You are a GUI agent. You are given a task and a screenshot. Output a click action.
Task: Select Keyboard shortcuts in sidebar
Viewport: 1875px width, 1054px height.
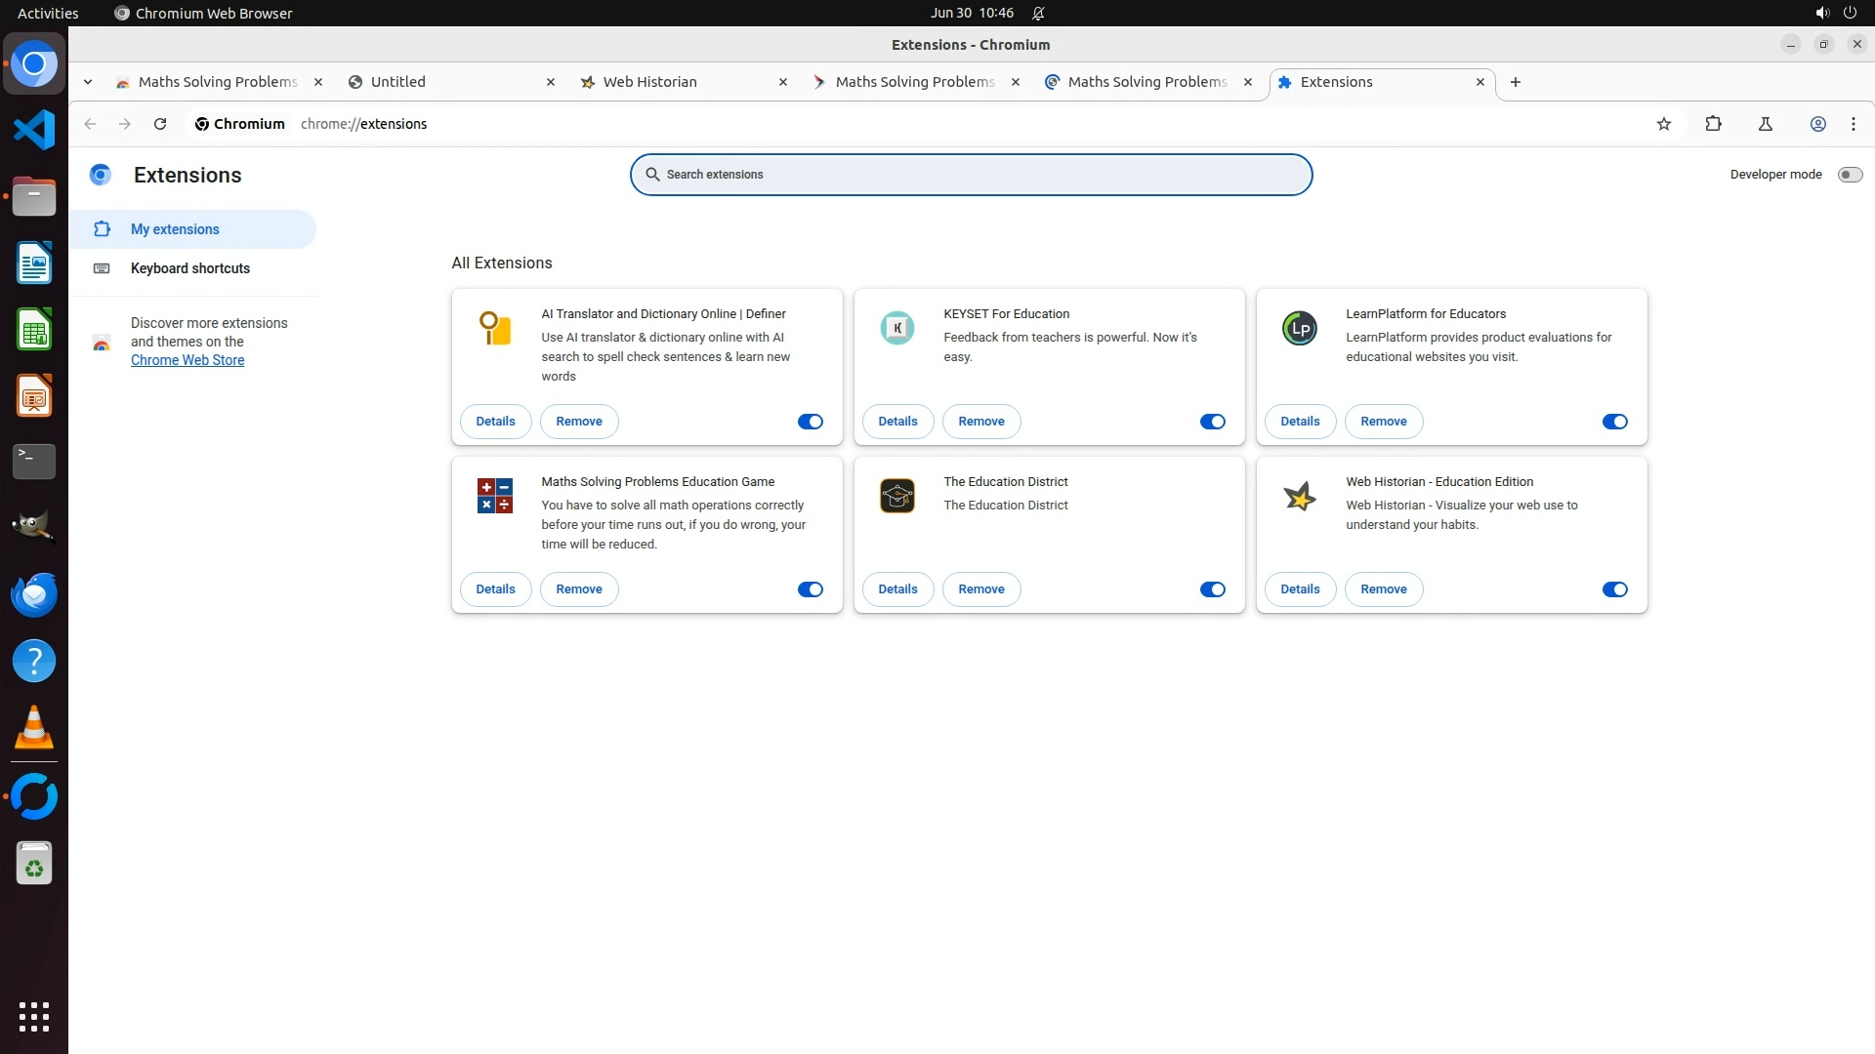[190, 268]
